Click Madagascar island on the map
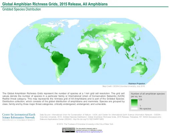The image size is (169, 133). tap(104, 66)
